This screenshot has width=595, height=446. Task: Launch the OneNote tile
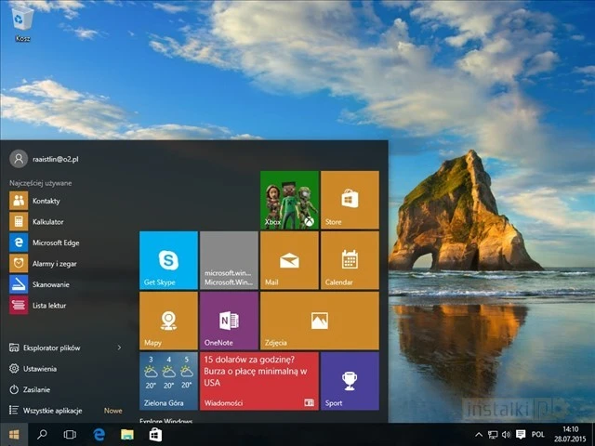[229, 321]
